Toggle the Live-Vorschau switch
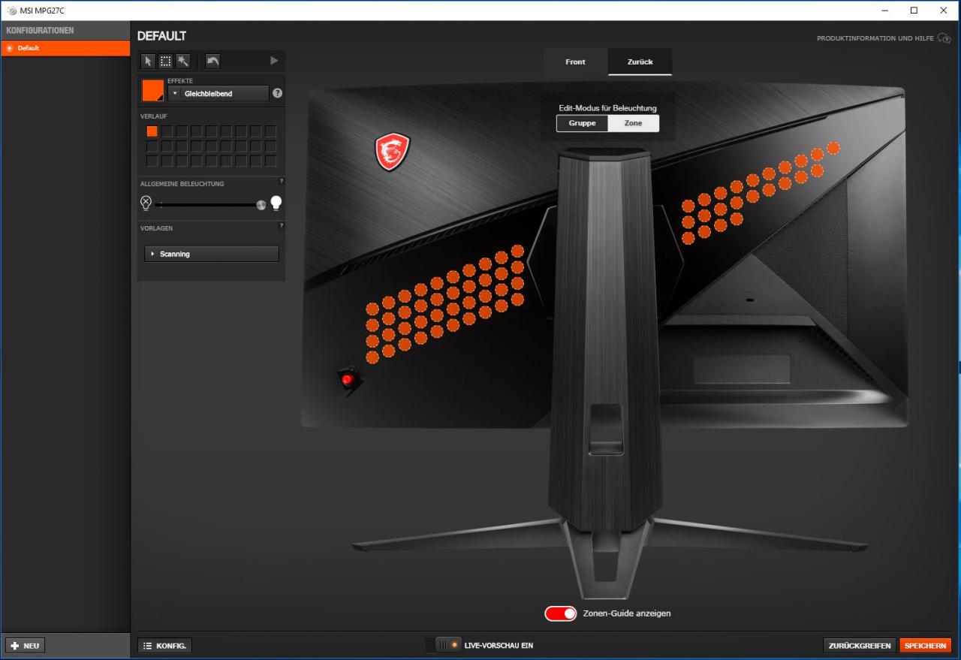The height and width of the screenshot is (660, 961). point(443,644)
